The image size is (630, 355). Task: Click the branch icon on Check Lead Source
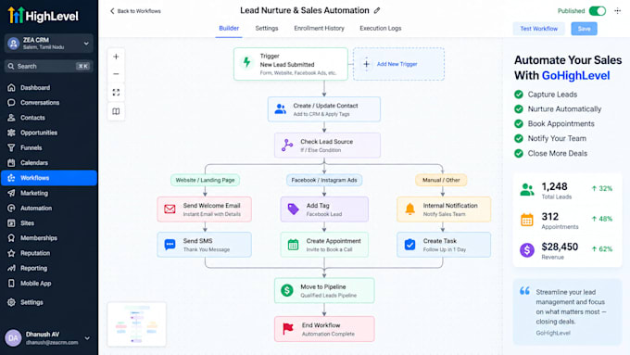[x=287, y=146]
